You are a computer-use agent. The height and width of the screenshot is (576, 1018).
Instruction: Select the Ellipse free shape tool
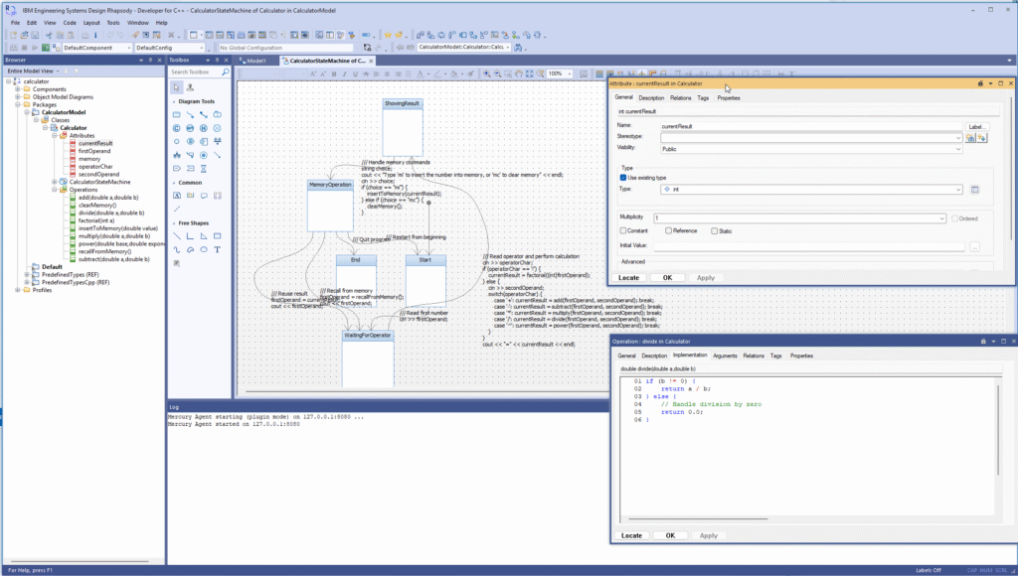coord(204,249)
